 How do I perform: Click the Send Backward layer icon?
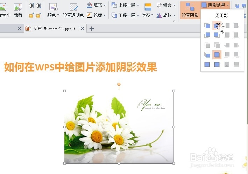tap(114, 15)
